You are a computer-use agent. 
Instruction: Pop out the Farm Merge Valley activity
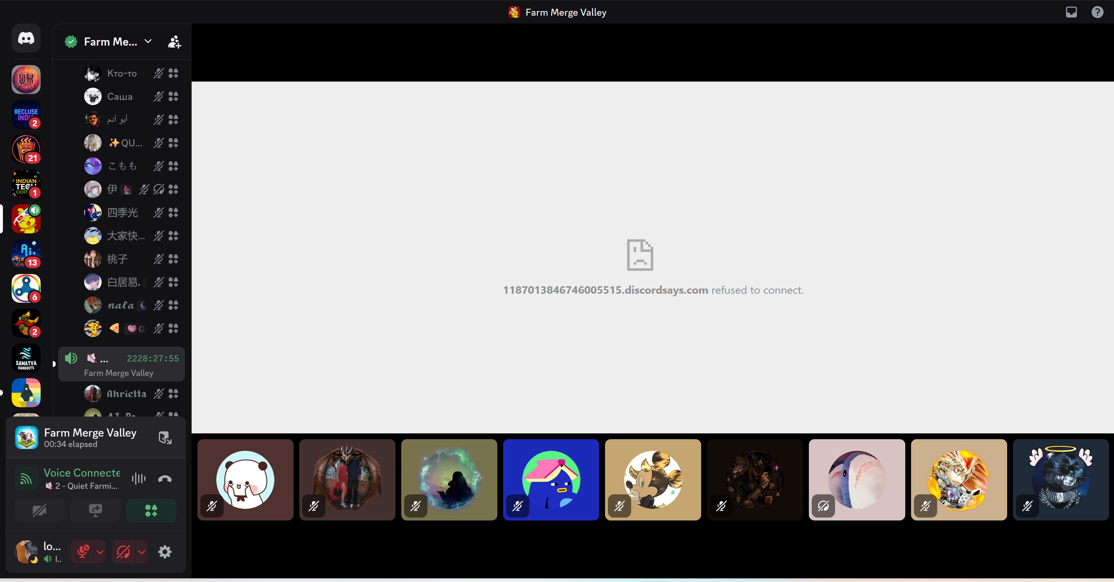click(x=165, y=437)
